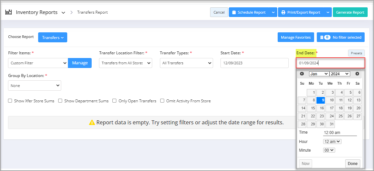Click the building icon in filter button
This screenshot has height=171, width=374.
coord(321,37)
